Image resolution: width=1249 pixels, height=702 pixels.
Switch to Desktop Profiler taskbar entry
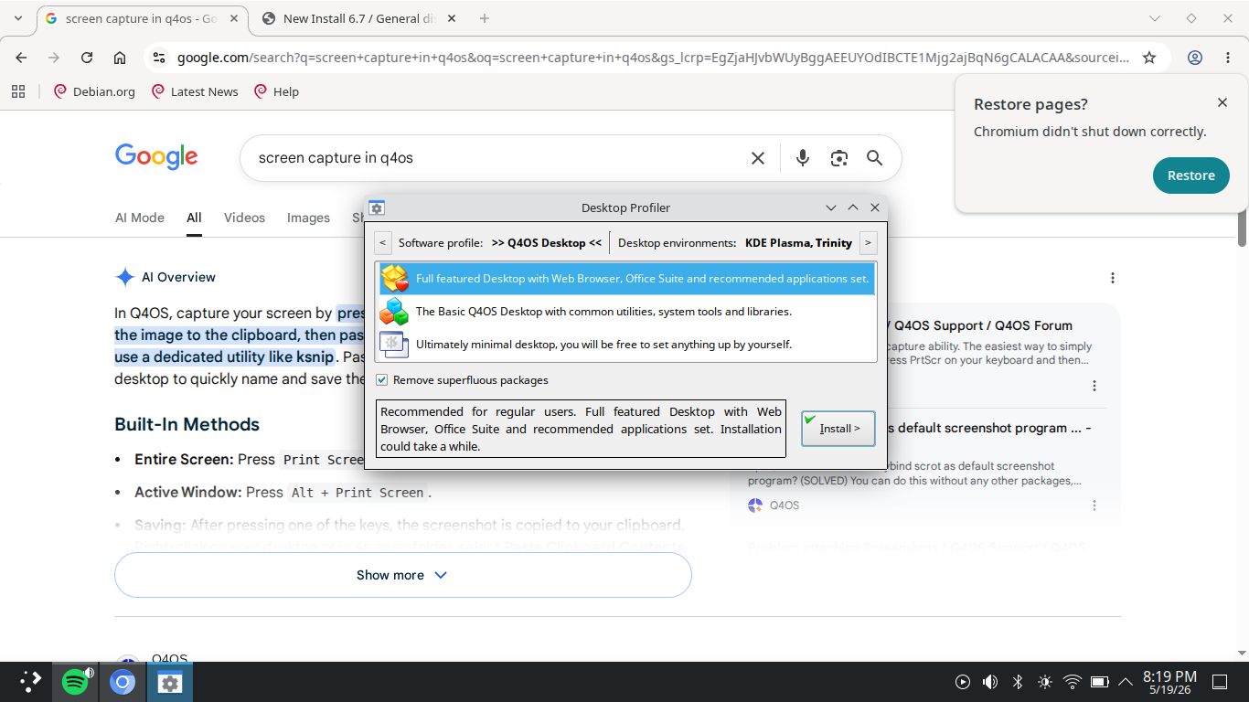[169, 682]
